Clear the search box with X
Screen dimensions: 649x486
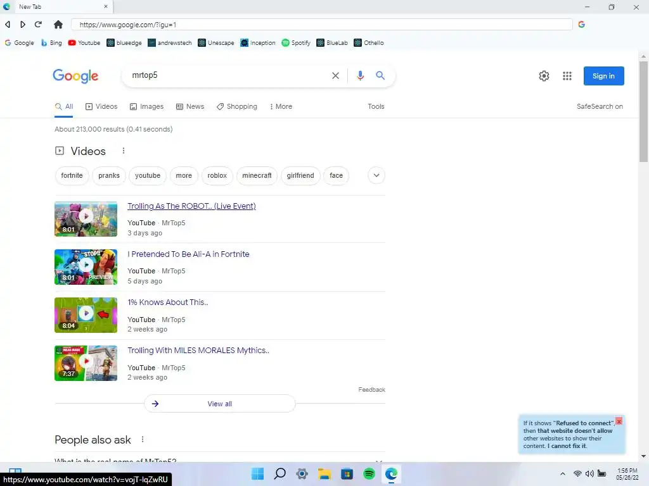(x=336, y=76)
